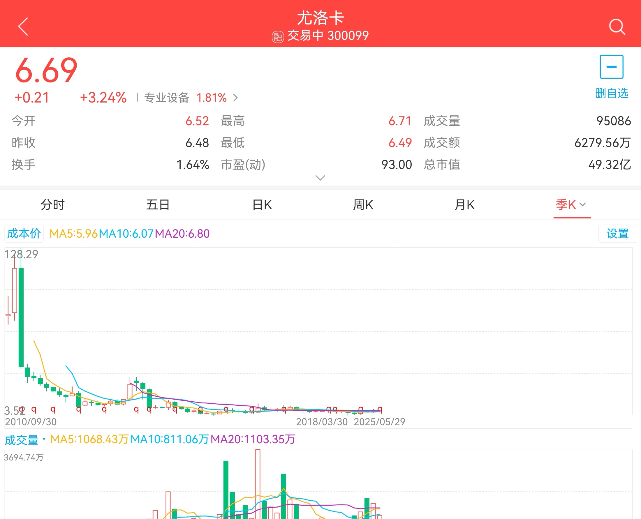Tap the volume MA5:1068.43万 label
The image size is (641, 519).
click(x=89, y=439)
